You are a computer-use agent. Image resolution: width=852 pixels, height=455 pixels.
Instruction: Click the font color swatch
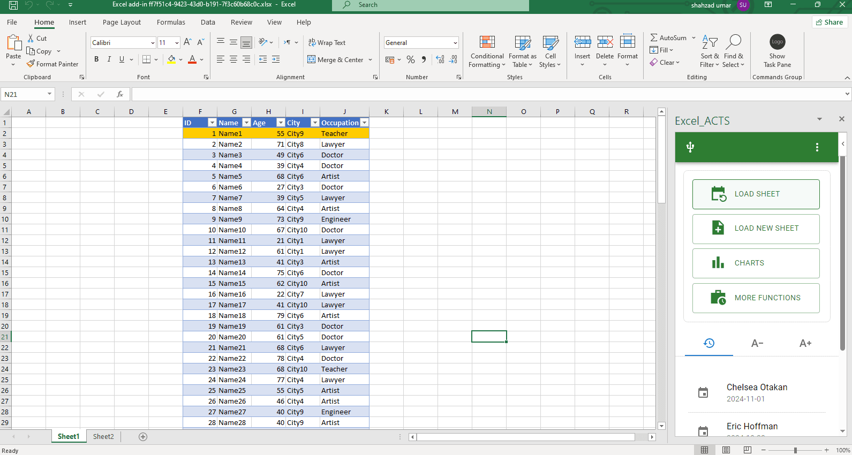(192, 59)
